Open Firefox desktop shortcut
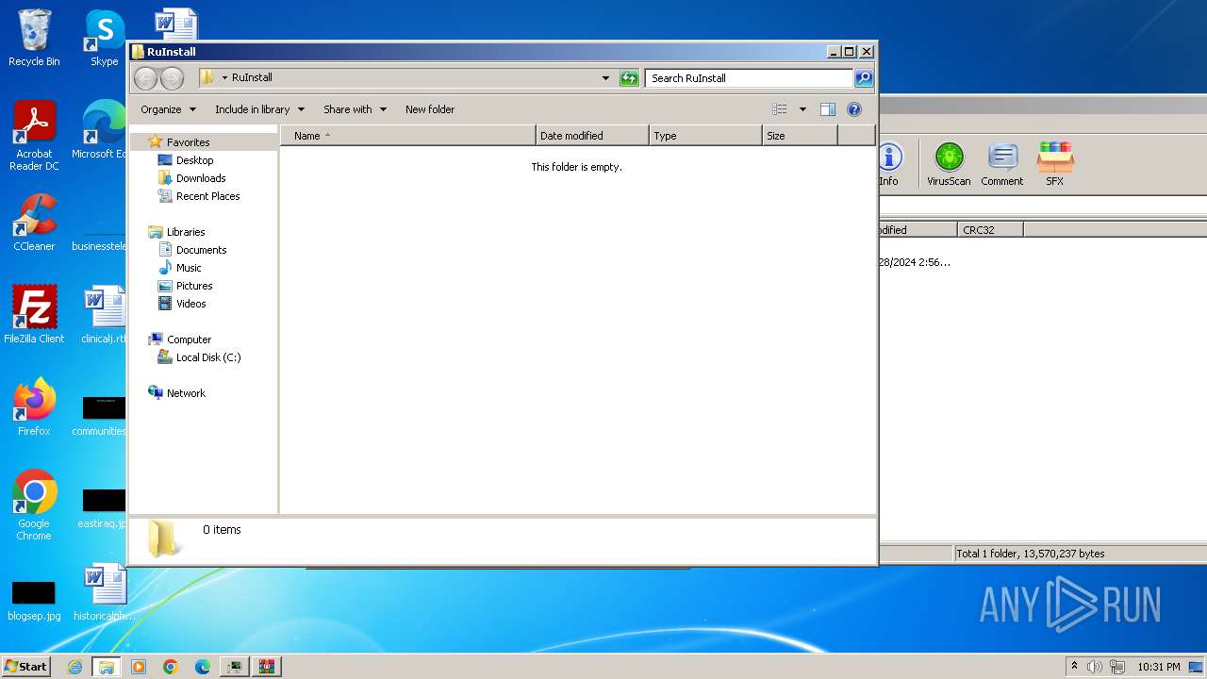Viewport: 1207px width, 679px height. [34, 406]
